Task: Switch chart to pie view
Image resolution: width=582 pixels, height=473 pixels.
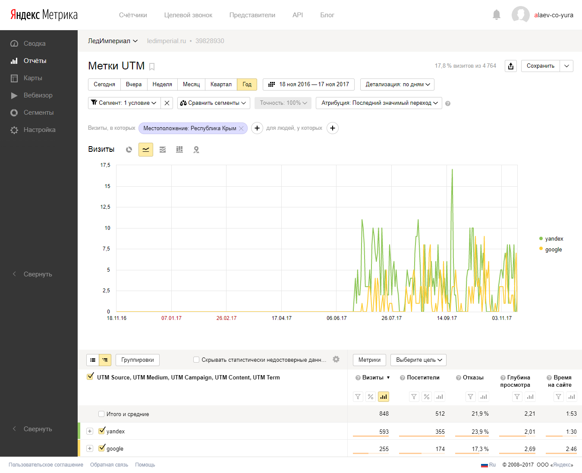Action: [129, 150]
